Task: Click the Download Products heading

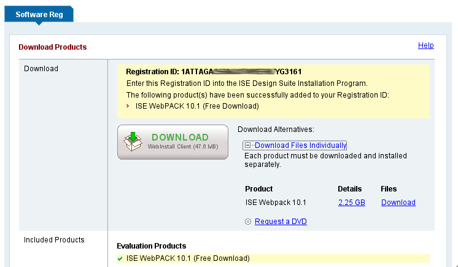Action: [x=53, y=47]
